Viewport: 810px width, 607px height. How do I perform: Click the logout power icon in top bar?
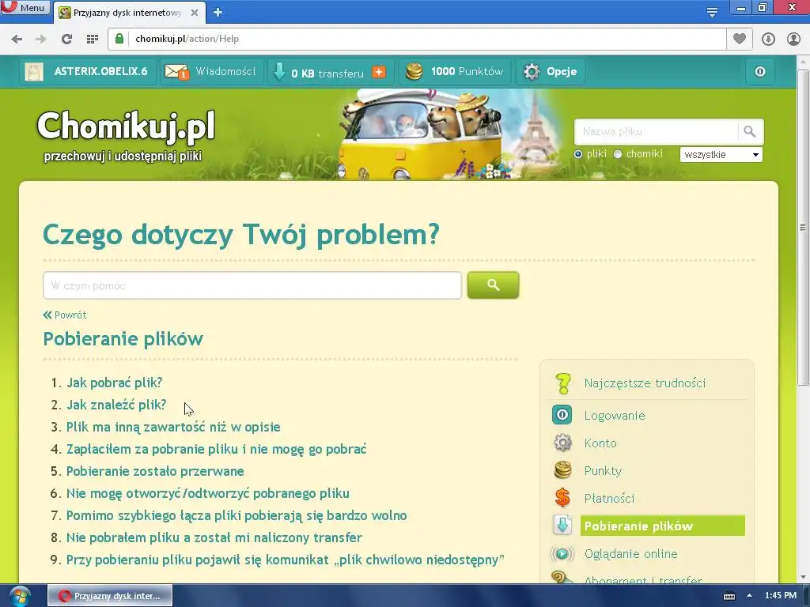point(759,71)
